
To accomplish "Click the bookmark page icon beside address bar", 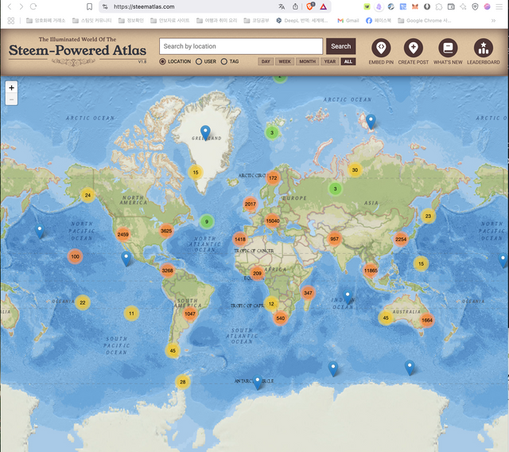I will (89, 6).
